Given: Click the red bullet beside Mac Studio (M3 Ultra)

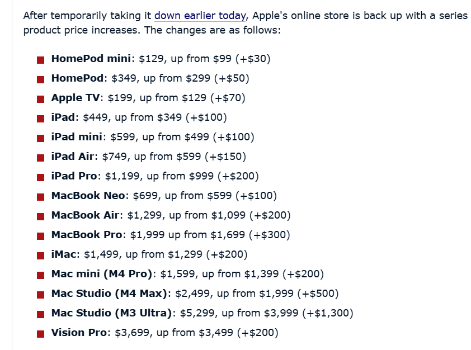Looking at the screenshot, I should click(x=40, y=315).
